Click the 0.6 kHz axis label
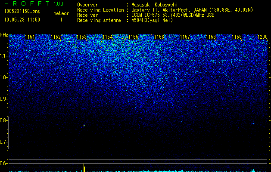 (x=3, y=163)
